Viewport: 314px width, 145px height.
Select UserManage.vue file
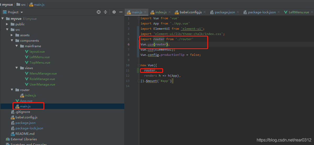(42, 84)
